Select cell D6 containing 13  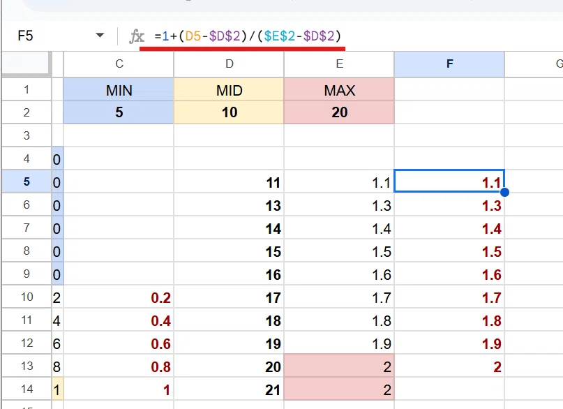tap(229, 204)
